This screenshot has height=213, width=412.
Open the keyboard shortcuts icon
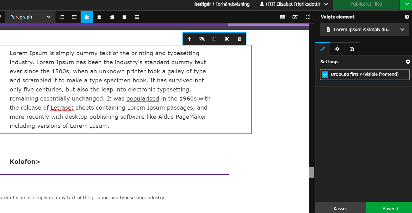click(283, 17)
